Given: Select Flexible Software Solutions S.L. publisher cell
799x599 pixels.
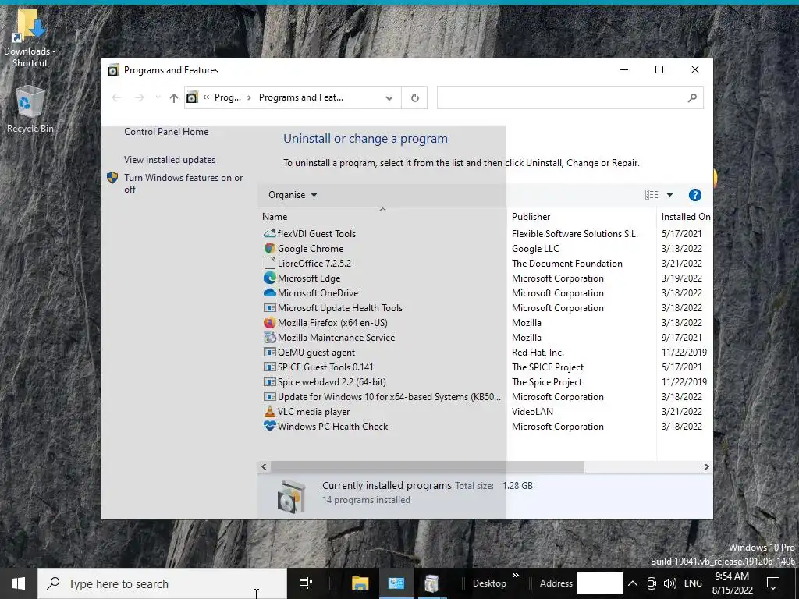Looking at the screenshot, I should [x=575, y=234].
